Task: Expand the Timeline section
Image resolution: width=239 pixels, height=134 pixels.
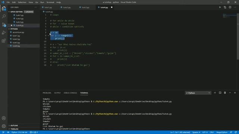Action: [9, 129]
